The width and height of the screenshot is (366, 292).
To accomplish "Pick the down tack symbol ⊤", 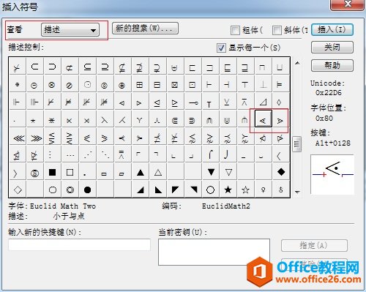I will [x=244, y=85].
